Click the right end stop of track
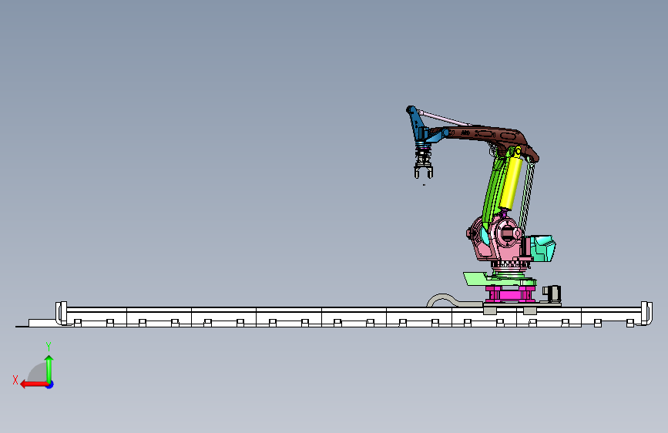Image resolution: width=668 pixels, height=433 pixels. [646, 314]
